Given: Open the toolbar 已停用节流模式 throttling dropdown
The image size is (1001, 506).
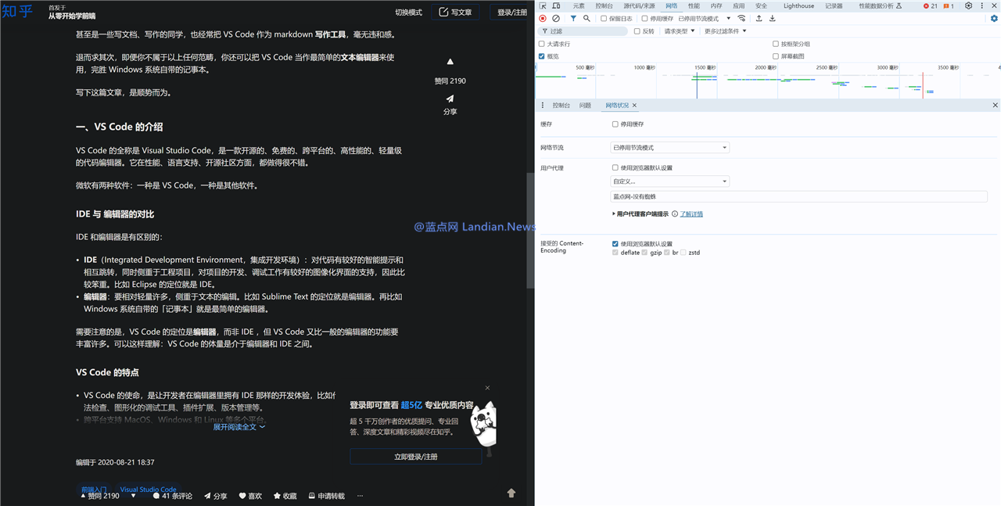Looking at the screenshot, I should click(x=705, y=19).
